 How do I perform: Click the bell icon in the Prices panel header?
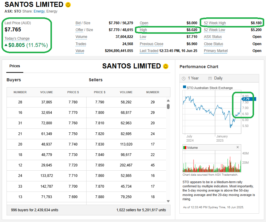[x=166, y=66]
